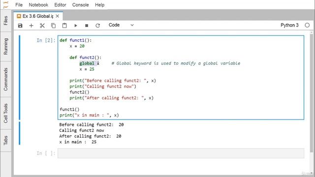Restart the kernel with the refresh icon
The width and height of the screenshot is (315, 177).
click(x=97, y=26)
